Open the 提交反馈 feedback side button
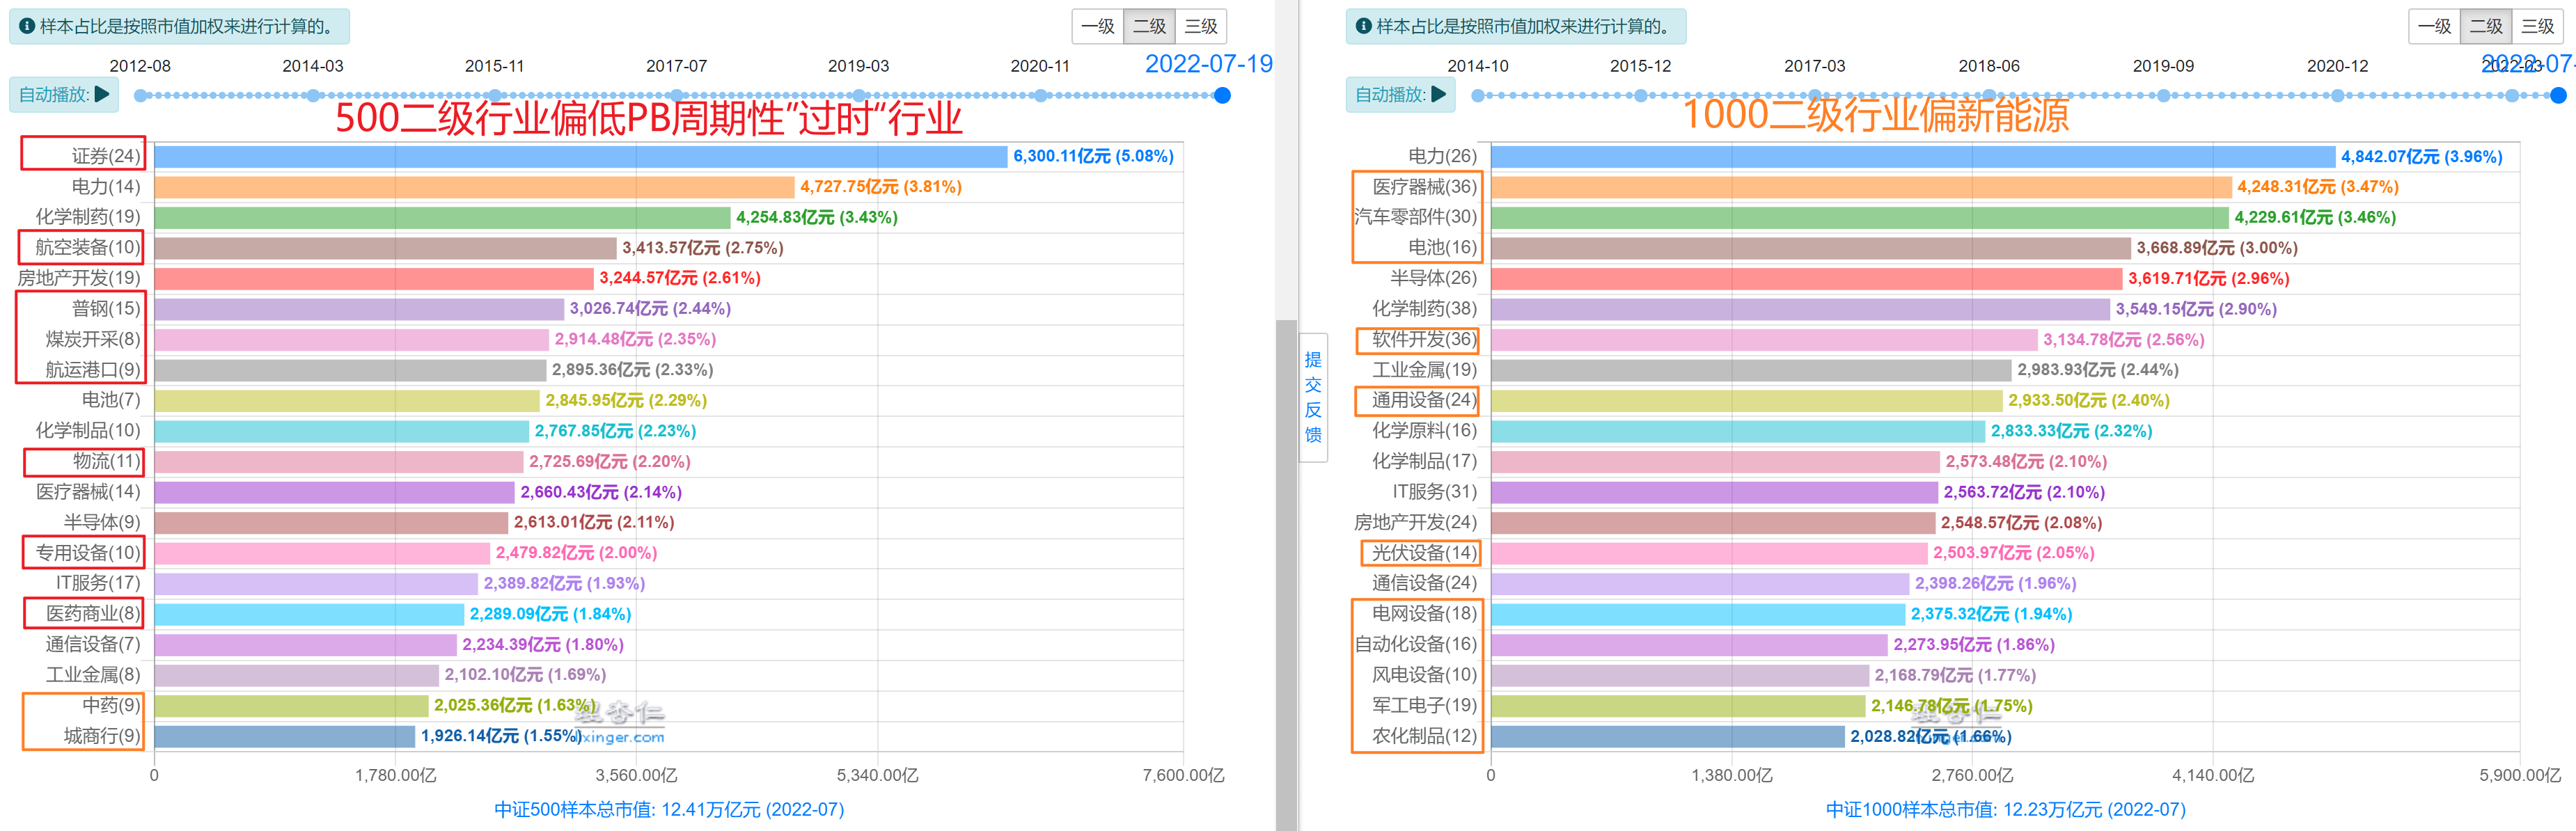This screenshot has height=831, width=2576. 1313,397
